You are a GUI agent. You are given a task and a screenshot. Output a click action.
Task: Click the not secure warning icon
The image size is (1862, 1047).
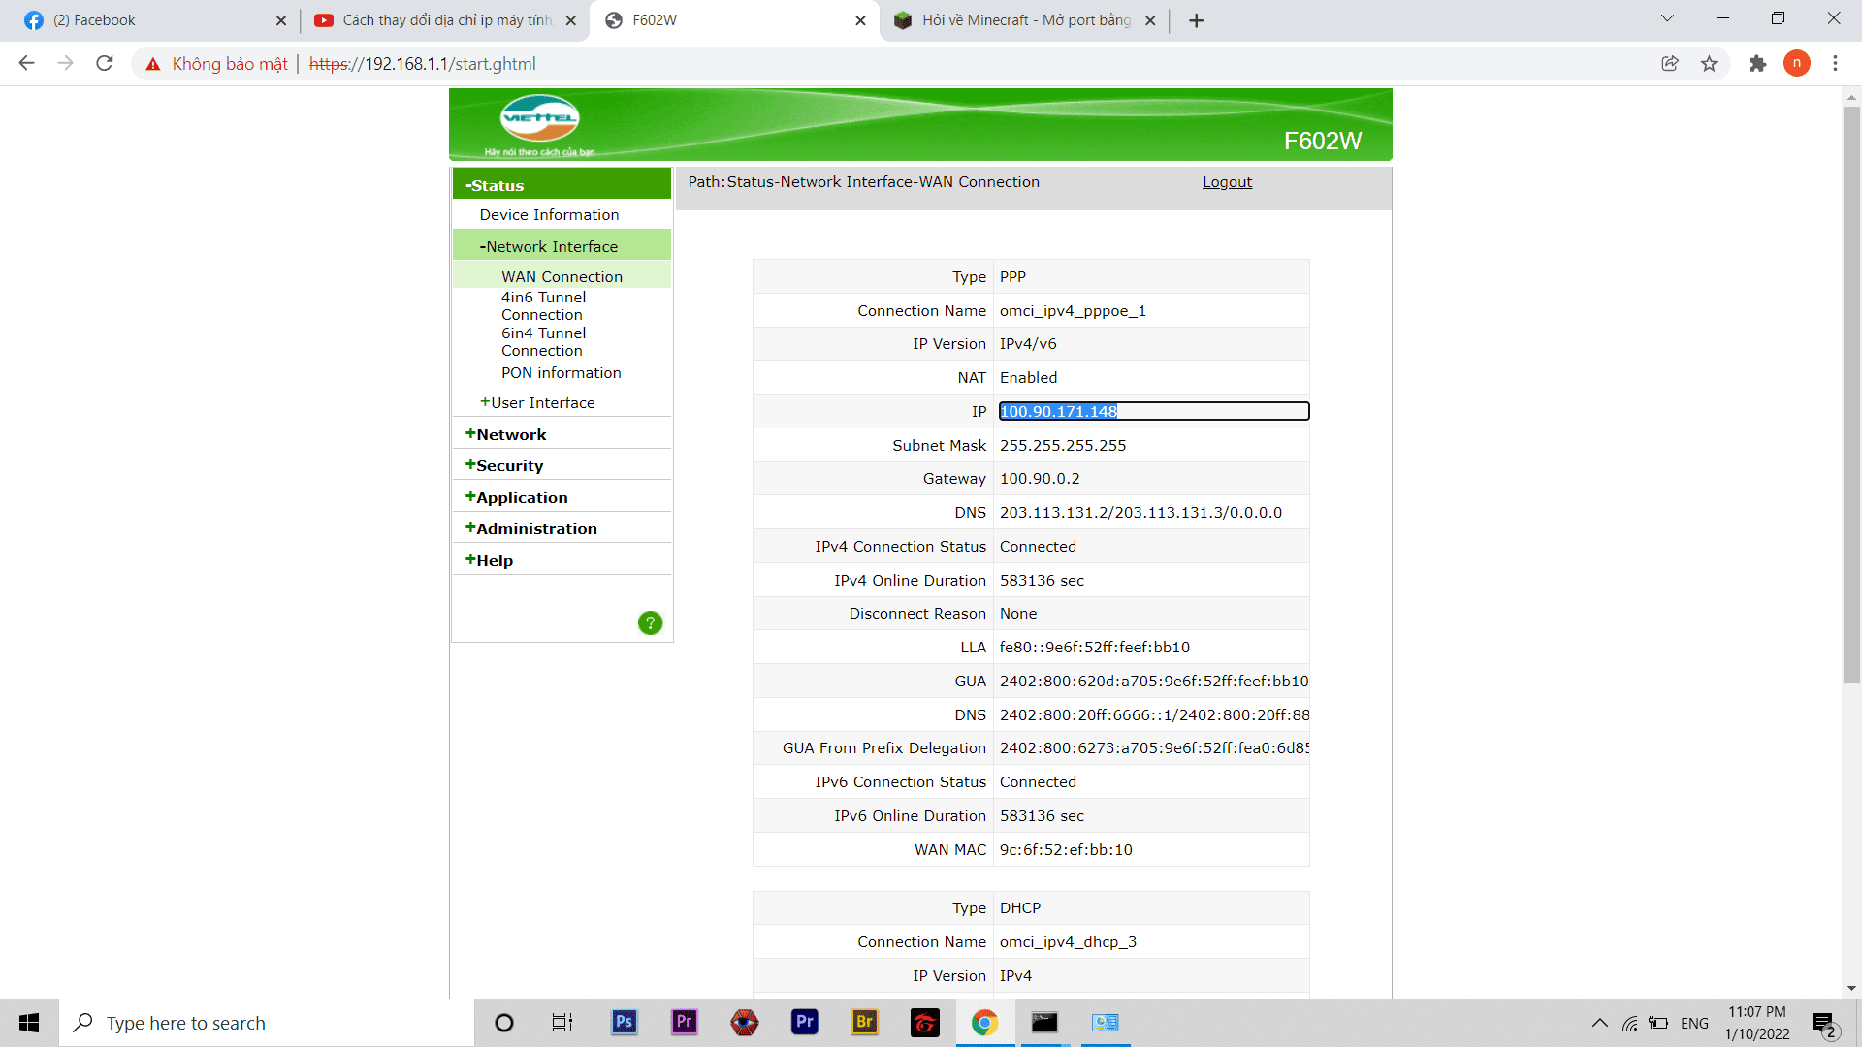pos(153,64)
